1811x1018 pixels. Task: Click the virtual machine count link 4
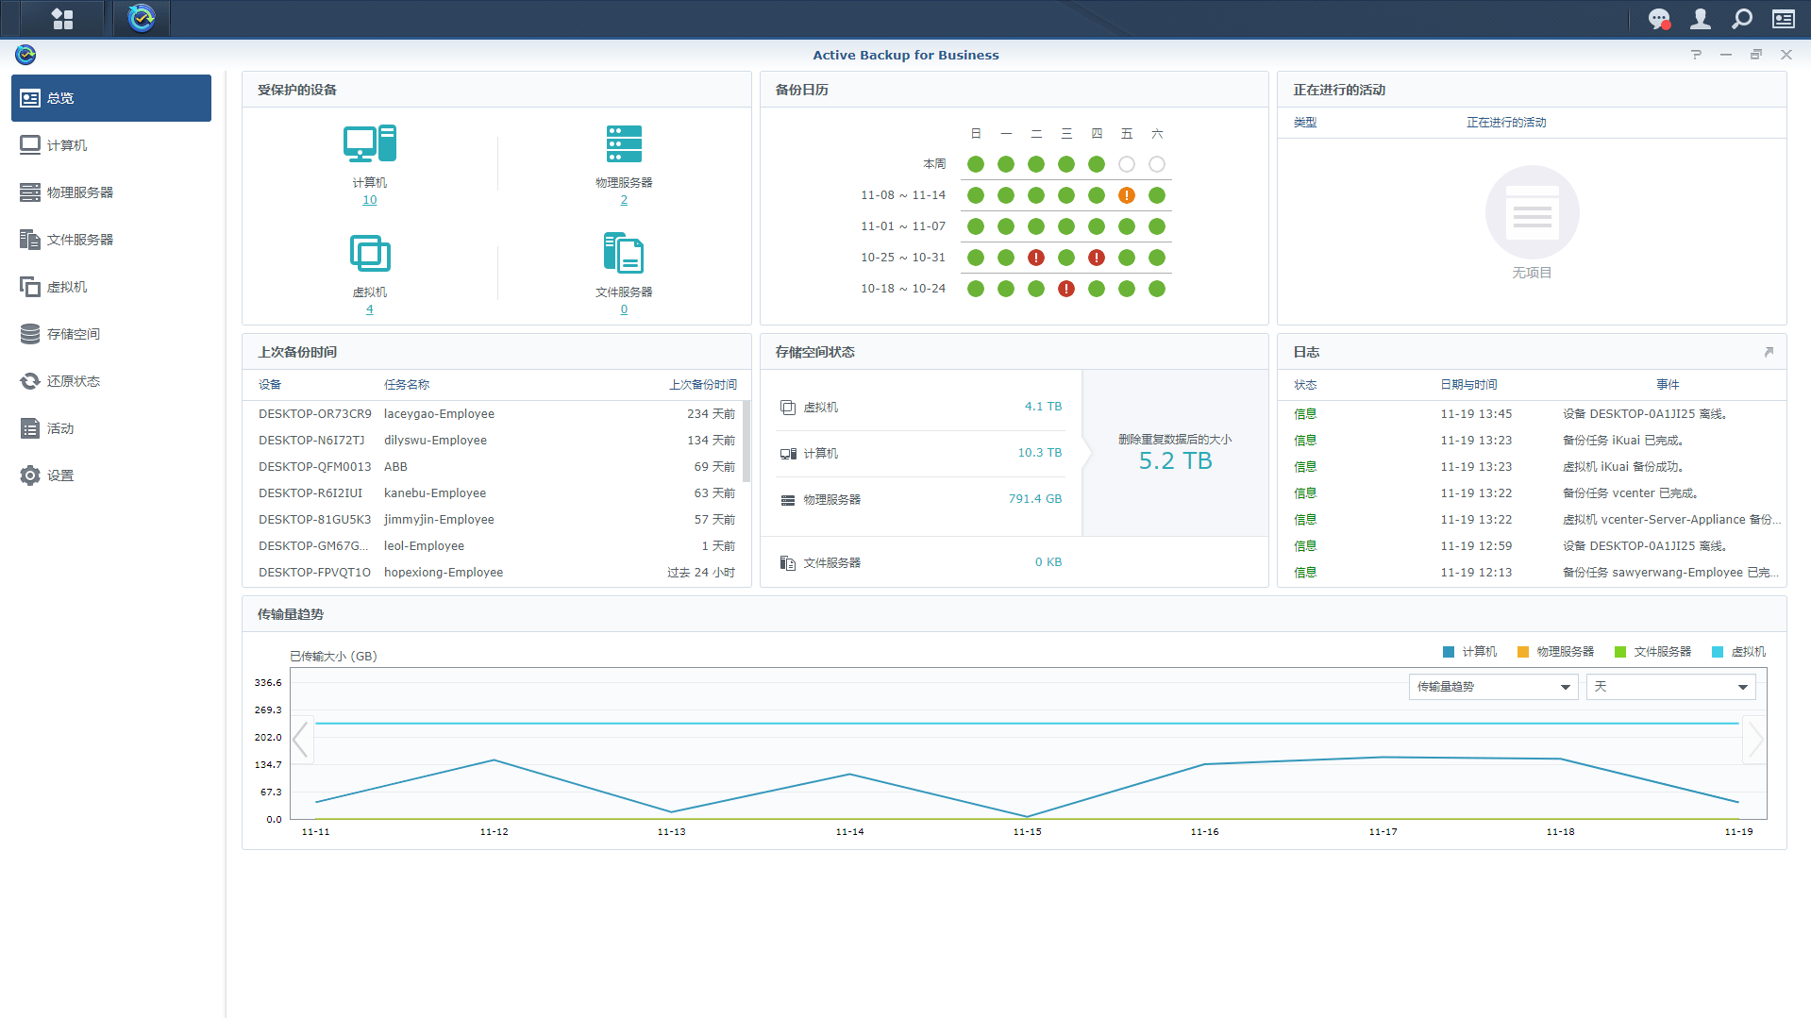coord(369,309)
